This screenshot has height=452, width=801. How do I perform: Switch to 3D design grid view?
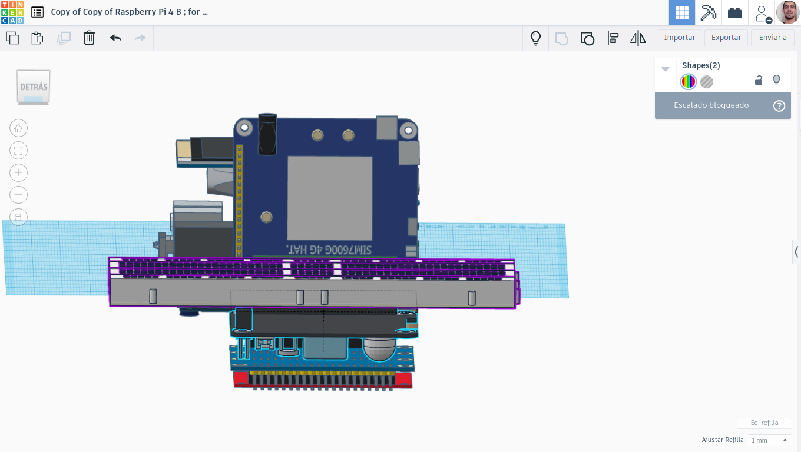(682, 12)
